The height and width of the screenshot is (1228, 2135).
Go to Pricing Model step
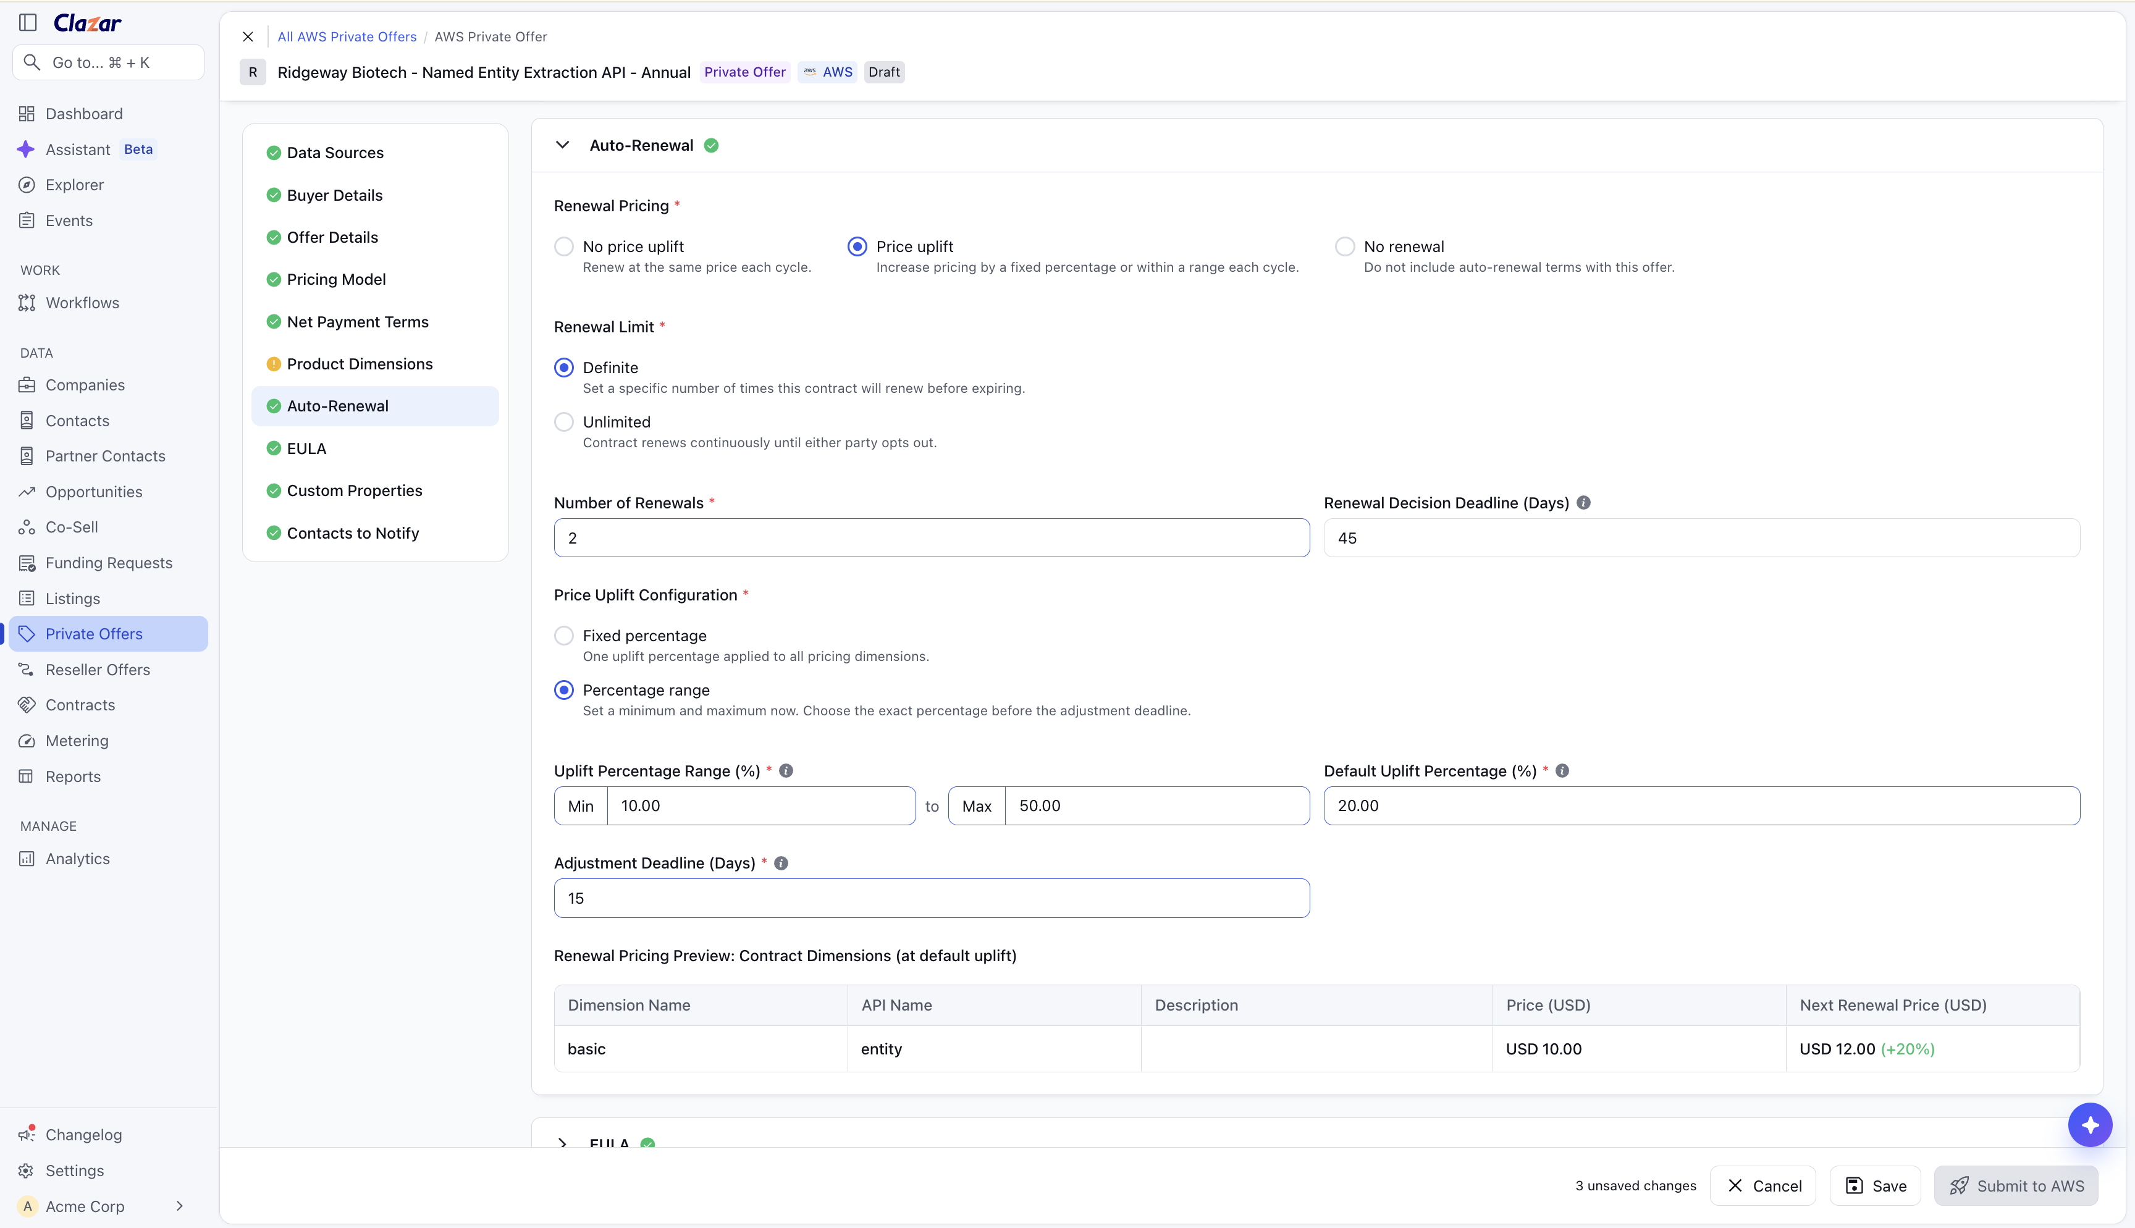coord(374,279)
